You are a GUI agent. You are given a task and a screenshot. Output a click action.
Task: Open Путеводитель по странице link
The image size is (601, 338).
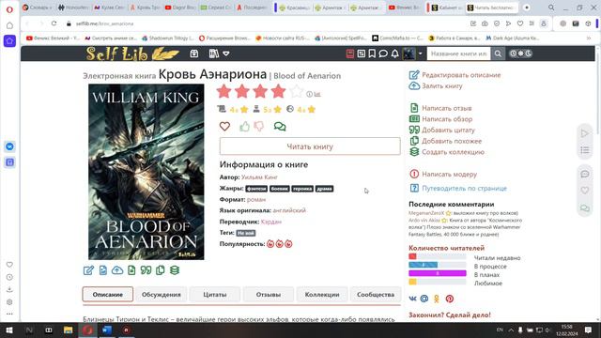coord(464,188)
